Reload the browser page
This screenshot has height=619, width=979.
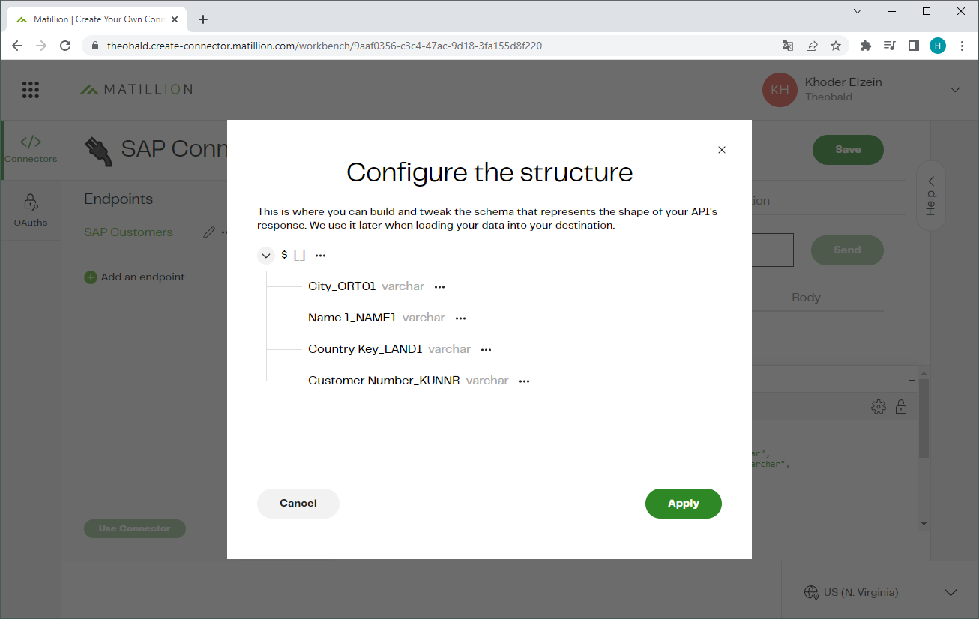(x=65, y=46)
